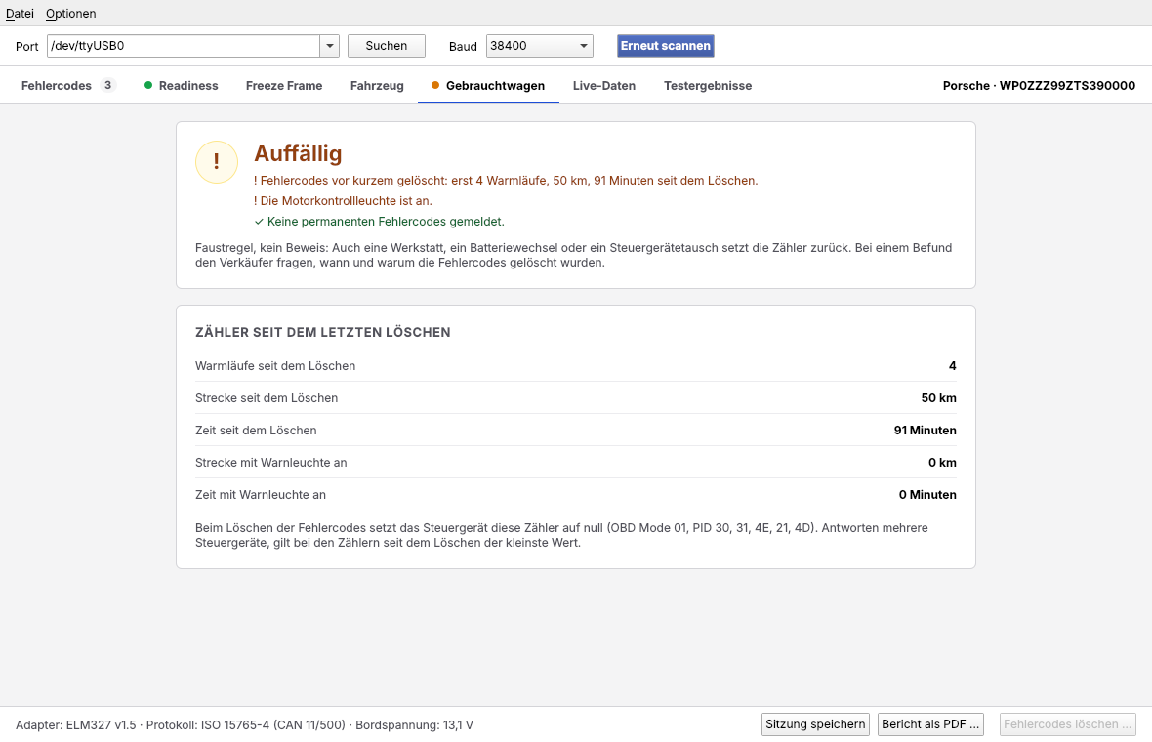
Task: Click the Auffällig heading
Action: tap(299, 153)
